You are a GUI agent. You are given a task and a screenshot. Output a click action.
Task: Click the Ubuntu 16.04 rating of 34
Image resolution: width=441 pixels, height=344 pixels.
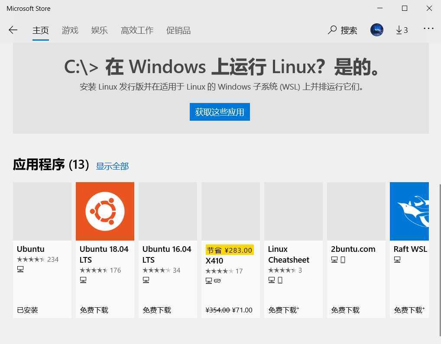[161, 270]
